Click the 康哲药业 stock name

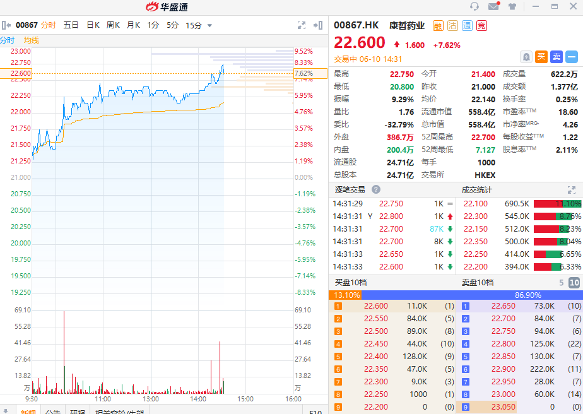[x=407, y=26]
